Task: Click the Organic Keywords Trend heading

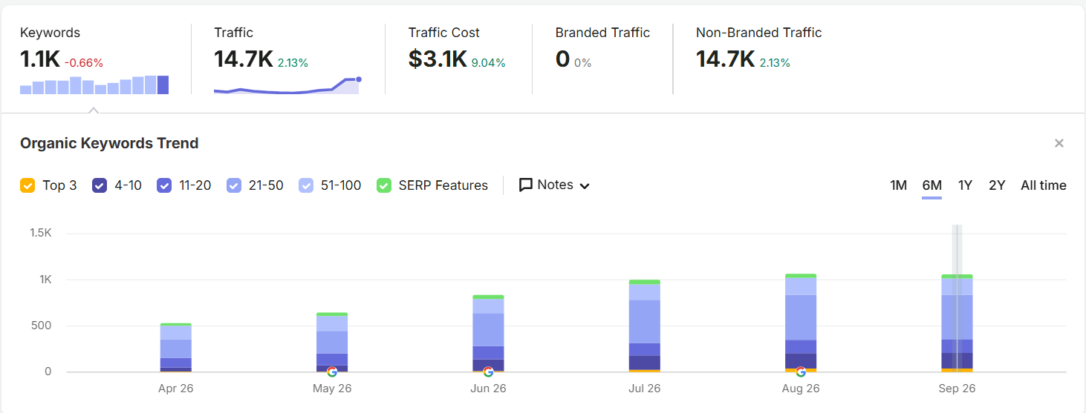Action: (109, 143)
